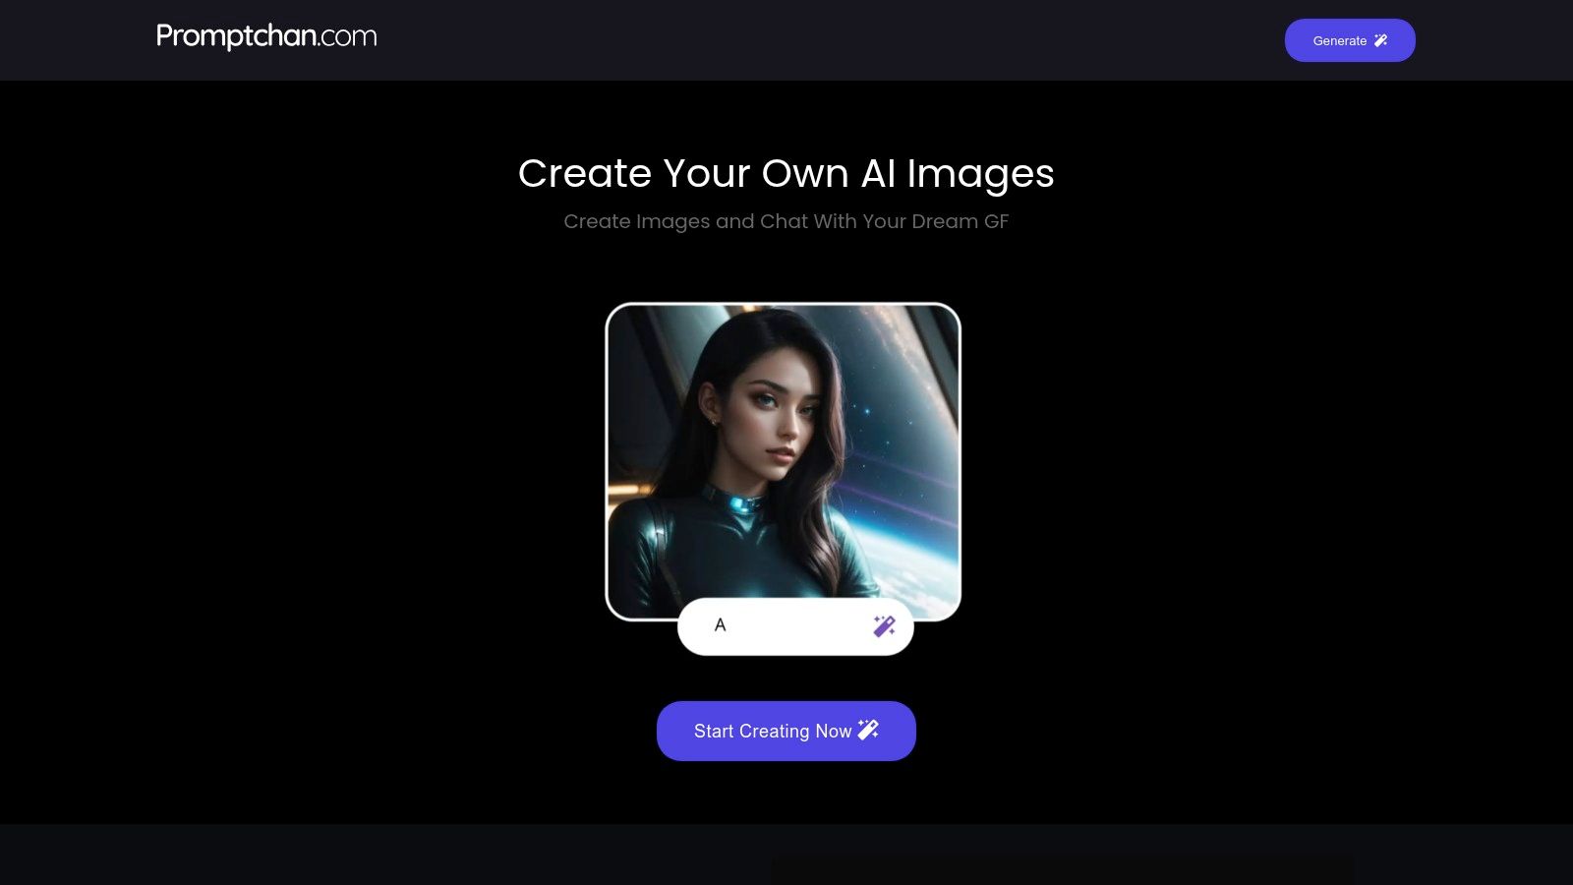Click the typed letter A in the prompt box
The width and height of the screenshot is (1573, 885).
pos(720,625)
